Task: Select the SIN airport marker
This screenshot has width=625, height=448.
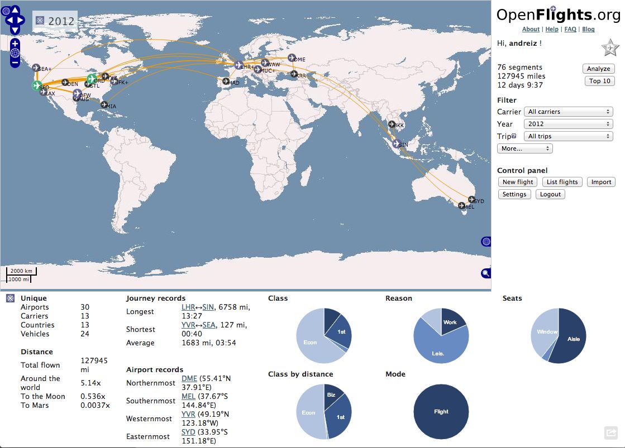Action: 397,143
